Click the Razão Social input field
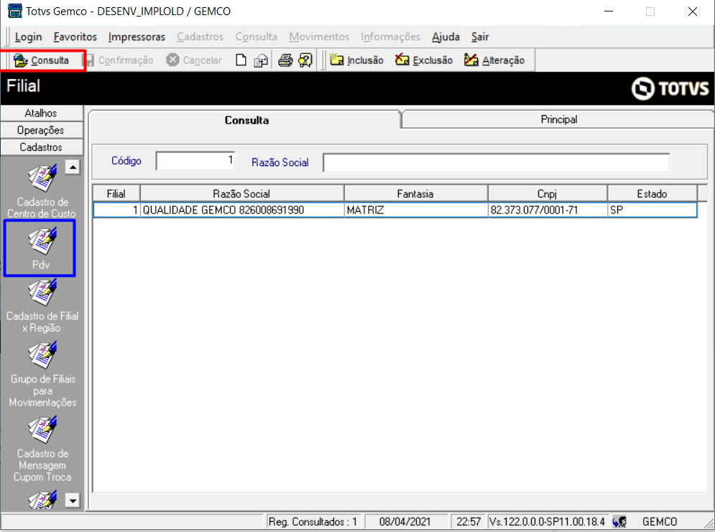 click(x=497, y=163)
